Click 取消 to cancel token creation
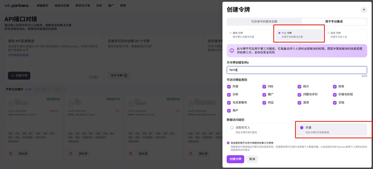 pos(252,159)
